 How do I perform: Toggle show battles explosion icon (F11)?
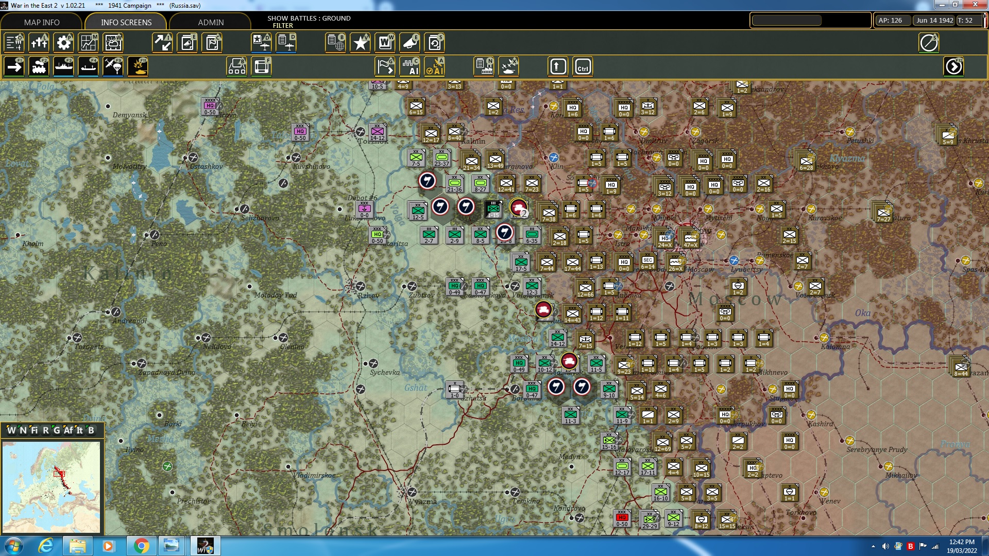[x=138, y=66]
